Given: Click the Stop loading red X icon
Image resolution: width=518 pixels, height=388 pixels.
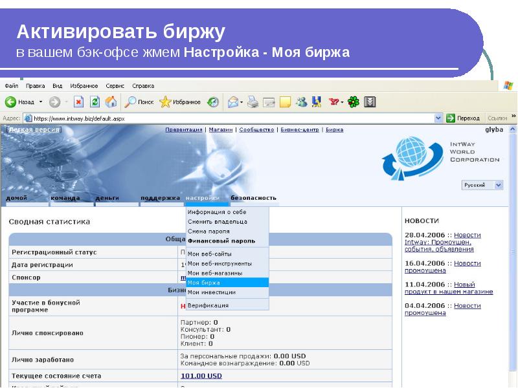Looking at the screenshot, I should (78, 102).
